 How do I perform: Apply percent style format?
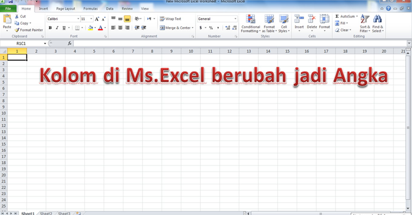click(x=211, y=28)
